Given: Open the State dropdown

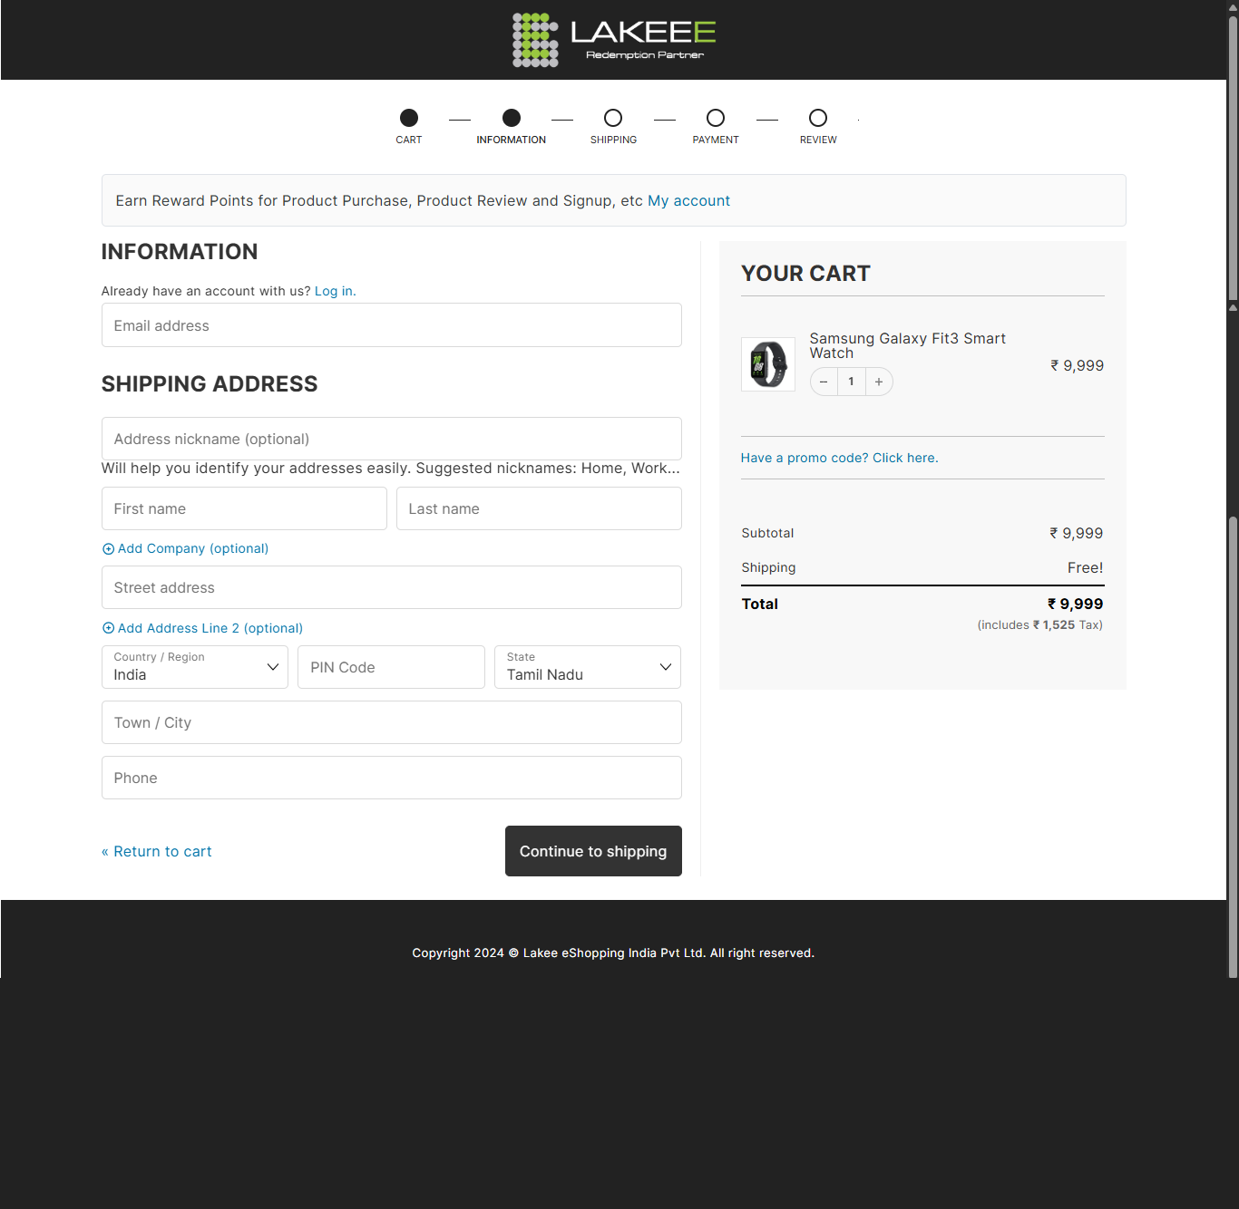Looking at the screenshot, I should (588, 667).
